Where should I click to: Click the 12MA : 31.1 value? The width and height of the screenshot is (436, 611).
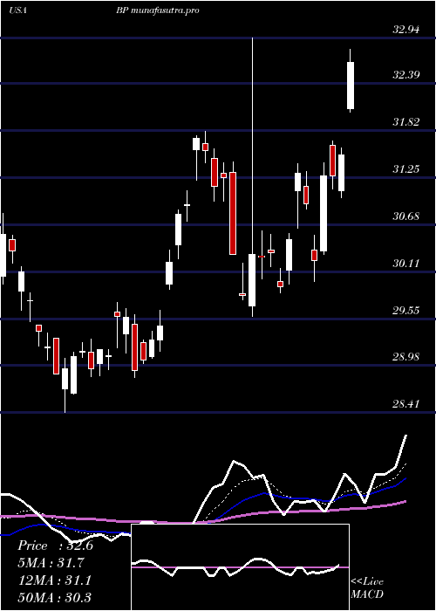click(x=55, y=580)
